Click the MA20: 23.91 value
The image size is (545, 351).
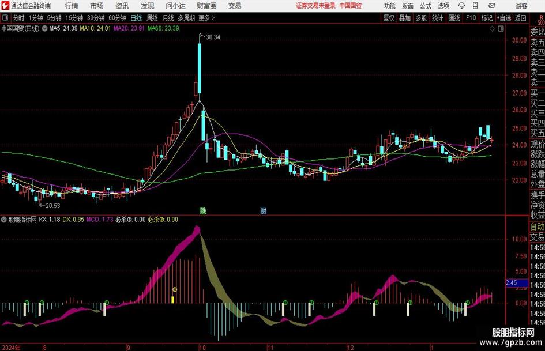click(129, 28)
